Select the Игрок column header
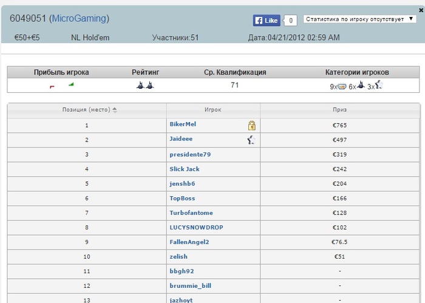Image resolution: width=425 pixels, height=303 pixels. click(212, 111)
